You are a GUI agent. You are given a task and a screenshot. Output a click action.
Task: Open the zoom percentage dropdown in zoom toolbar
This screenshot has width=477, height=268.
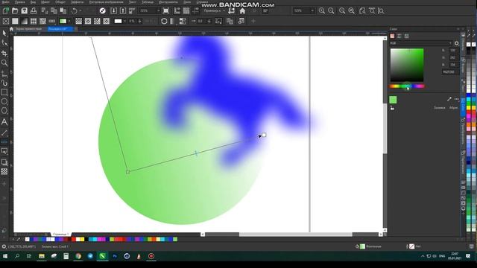312,11
